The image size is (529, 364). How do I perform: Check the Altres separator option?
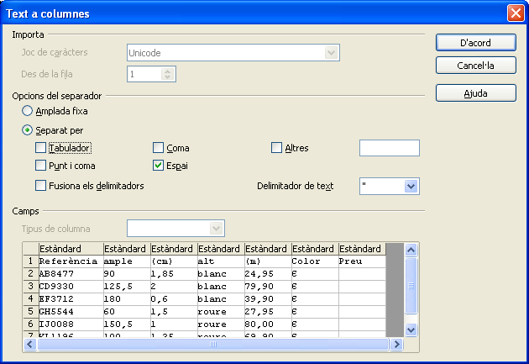(x=277, y=148)
